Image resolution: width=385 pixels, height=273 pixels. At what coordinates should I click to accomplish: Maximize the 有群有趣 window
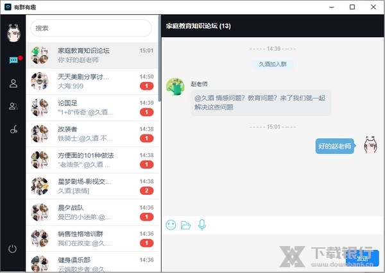(352, 7)
